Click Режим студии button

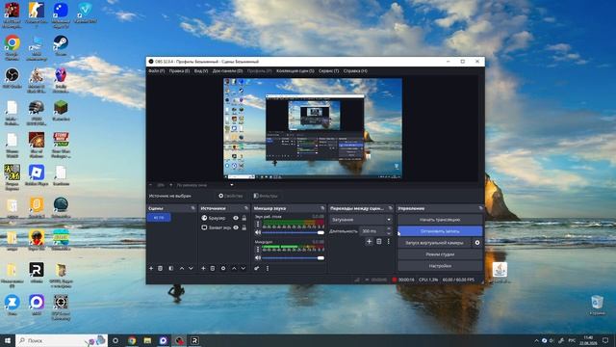pos(440,254)
